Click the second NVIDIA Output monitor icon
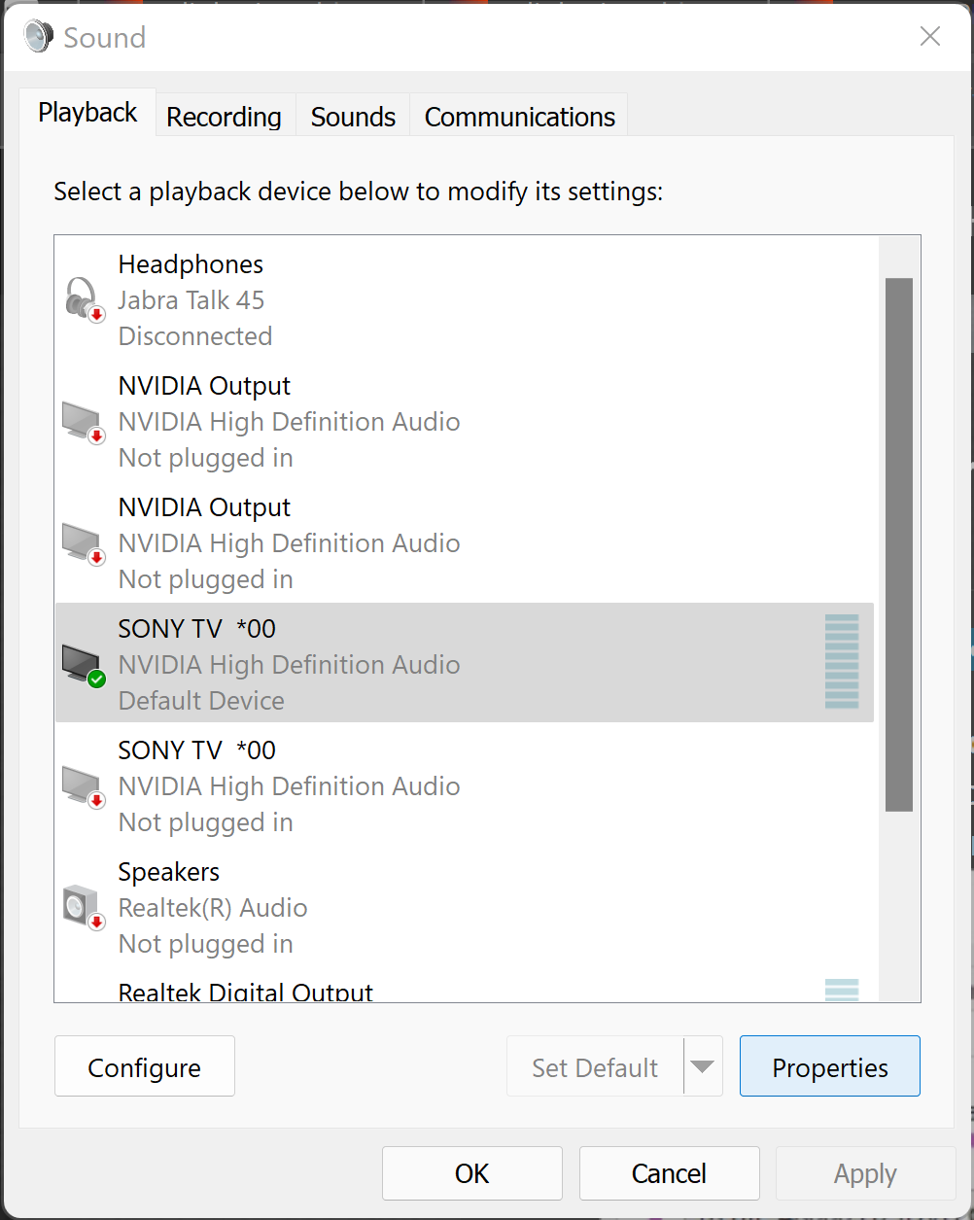The image size is (974, 1220). click(x=85, y=543)
